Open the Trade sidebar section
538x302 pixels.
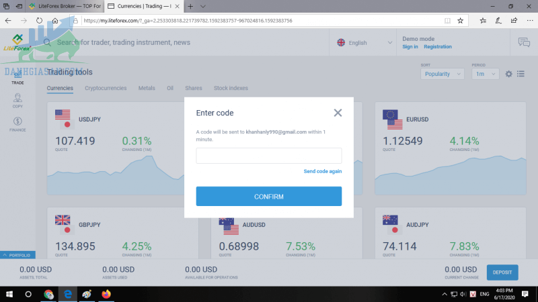(17, 78)
